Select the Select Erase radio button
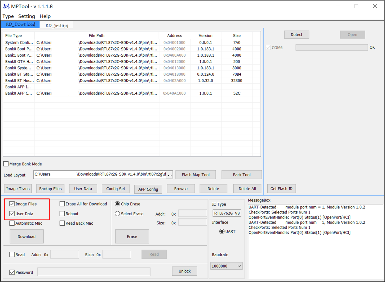Viewport: 385px width, 282px height. pos(117,214)
